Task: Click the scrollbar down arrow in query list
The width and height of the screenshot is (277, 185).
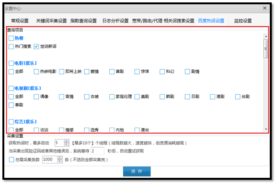Action: 266,129
